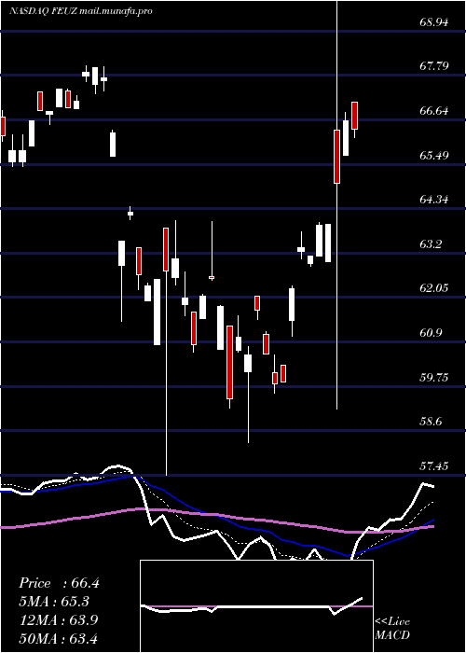466x653 pixels.
Task: Select the 63.2 price axis label
Action: 431,243
